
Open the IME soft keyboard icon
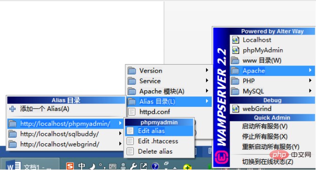[x=112, y=166]
